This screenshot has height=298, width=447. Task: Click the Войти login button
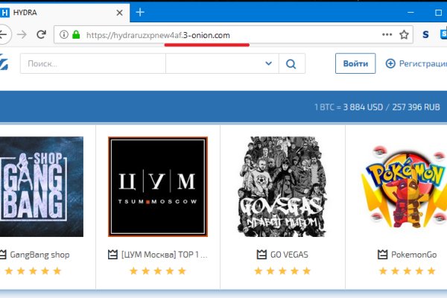pyautogui.click(x=355, y=64)
